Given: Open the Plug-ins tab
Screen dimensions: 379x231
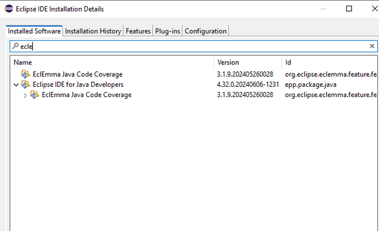Looking at the screenshot, I should pos(168,31).
